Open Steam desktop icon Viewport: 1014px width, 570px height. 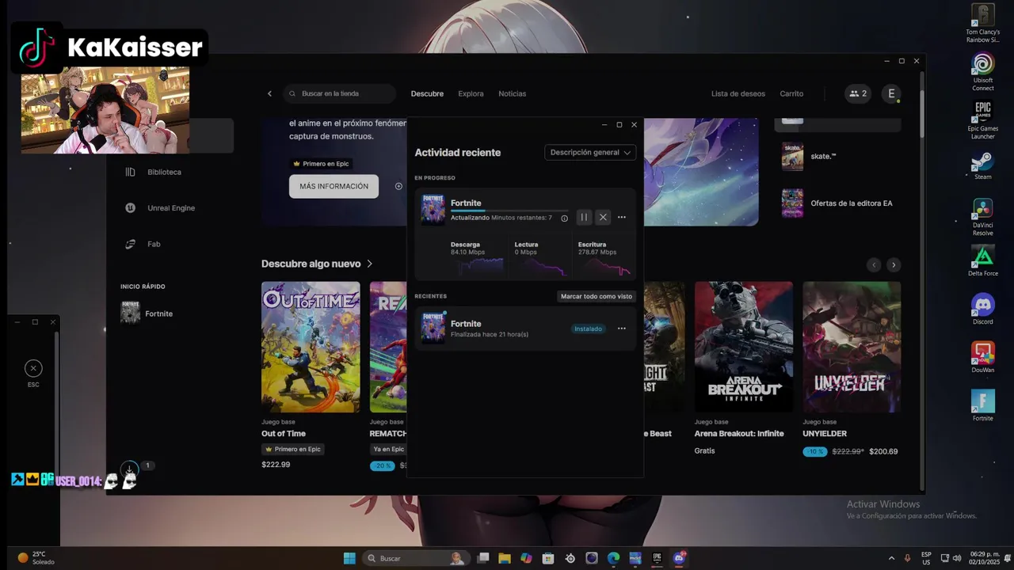point(983,165)
